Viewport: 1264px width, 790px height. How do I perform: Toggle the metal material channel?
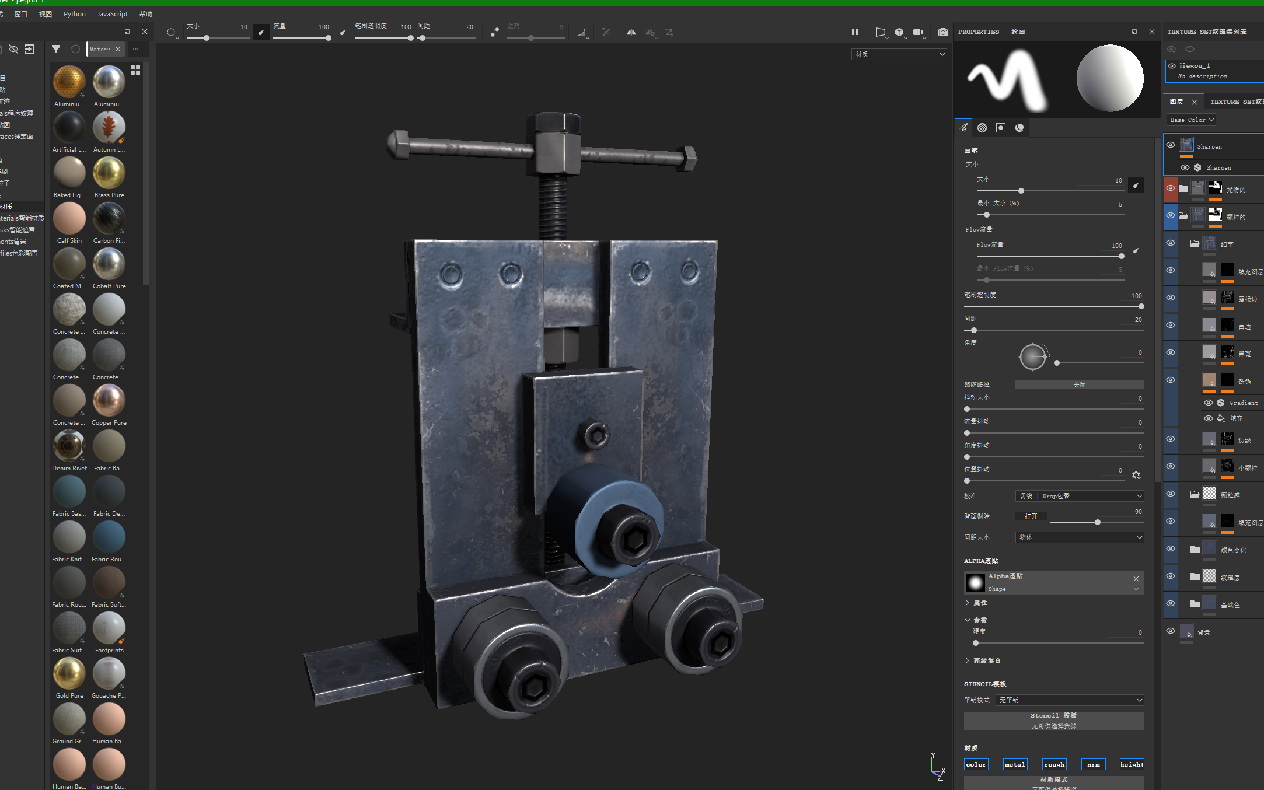pyautogui.click(x=1015, y=764)
